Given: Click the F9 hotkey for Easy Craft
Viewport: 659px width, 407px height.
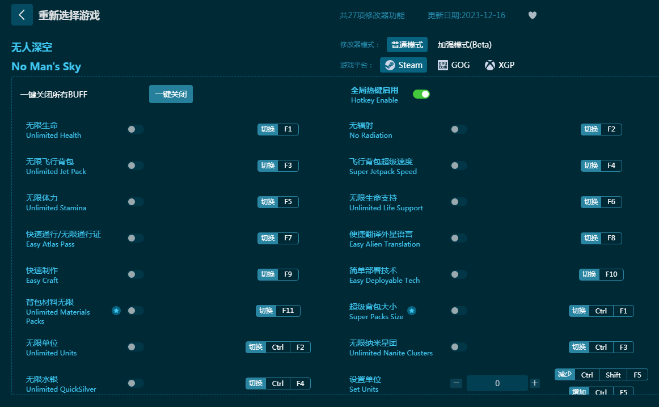Looking at the screenshot, I should [x=278, y=274].
